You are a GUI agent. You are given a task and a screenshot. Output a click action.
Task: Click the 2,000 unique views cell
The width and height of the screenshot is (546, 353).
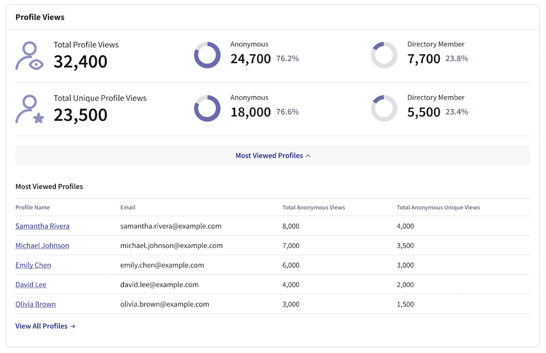(405, 285)
